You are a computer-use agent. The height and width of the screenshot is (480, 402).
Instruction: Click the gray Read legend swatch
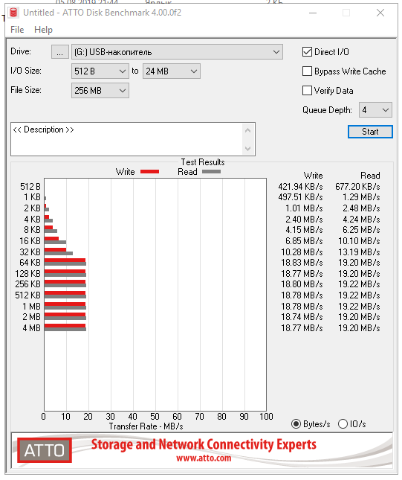(x=212, y=172)
